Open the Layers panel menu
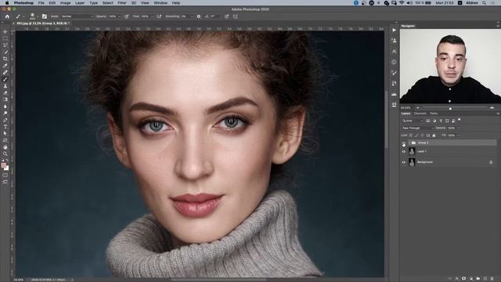Screen dimensions: 501x282 (x=498, y=114)
